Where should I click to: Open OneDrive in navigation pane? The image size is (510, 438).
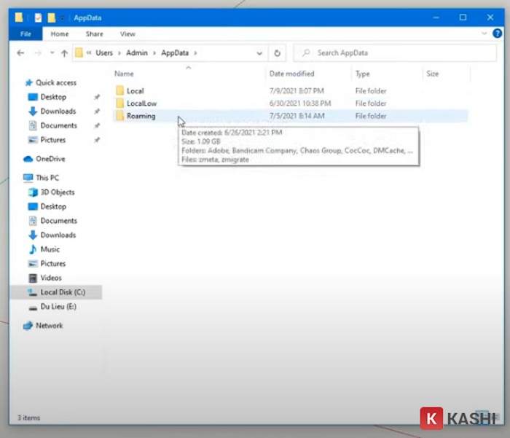tap(50, 159)
